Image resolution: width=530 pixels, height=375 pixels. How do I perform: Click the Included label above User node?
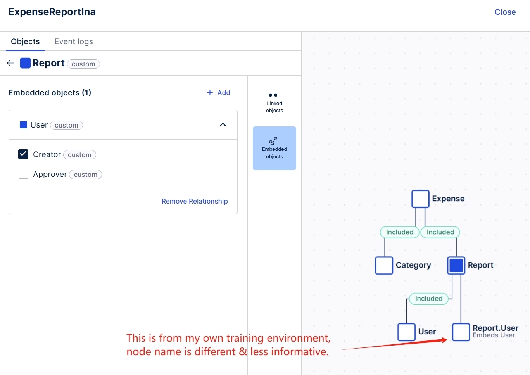click(x=429, y=299)
